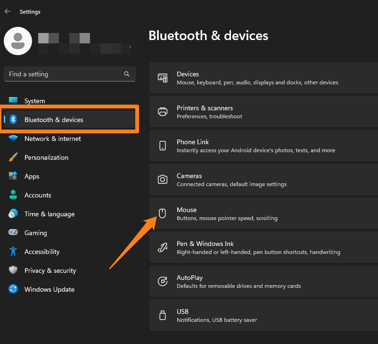Click the Bluetooth & devices page heading
The height and width of the screenshot is (344, 378).
click(x=208, y=36)
